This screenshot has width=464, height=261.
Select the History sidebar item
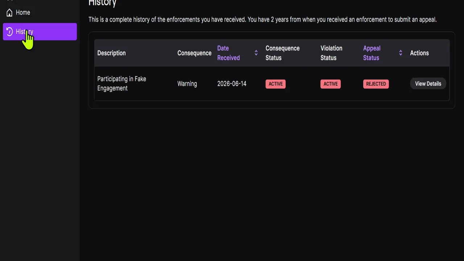[x=40, y=32]
